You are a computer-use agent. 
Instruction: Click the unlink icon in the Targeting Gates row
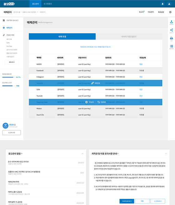coord(99,102)
